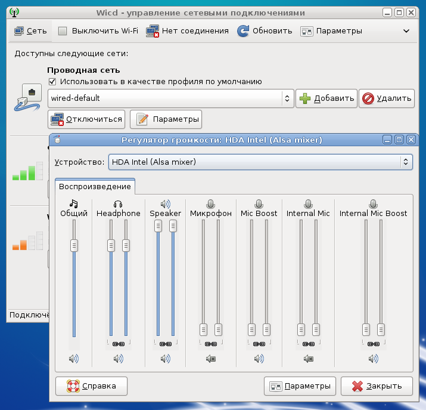Click the Internal Mic left slider handle
Screen dimensions: 426x410
(x=301, y=330)
